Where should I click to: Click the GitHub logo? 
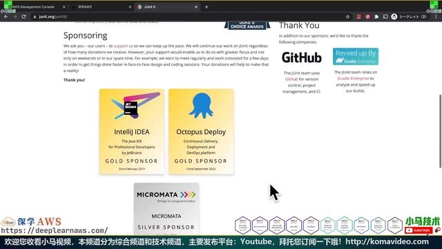click(302, 57)
